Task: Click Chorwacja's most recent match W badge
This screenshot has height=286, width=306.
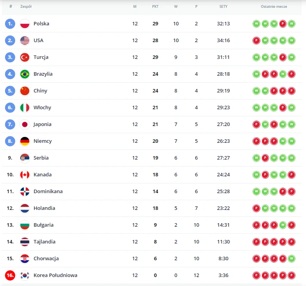Action: 292,259
